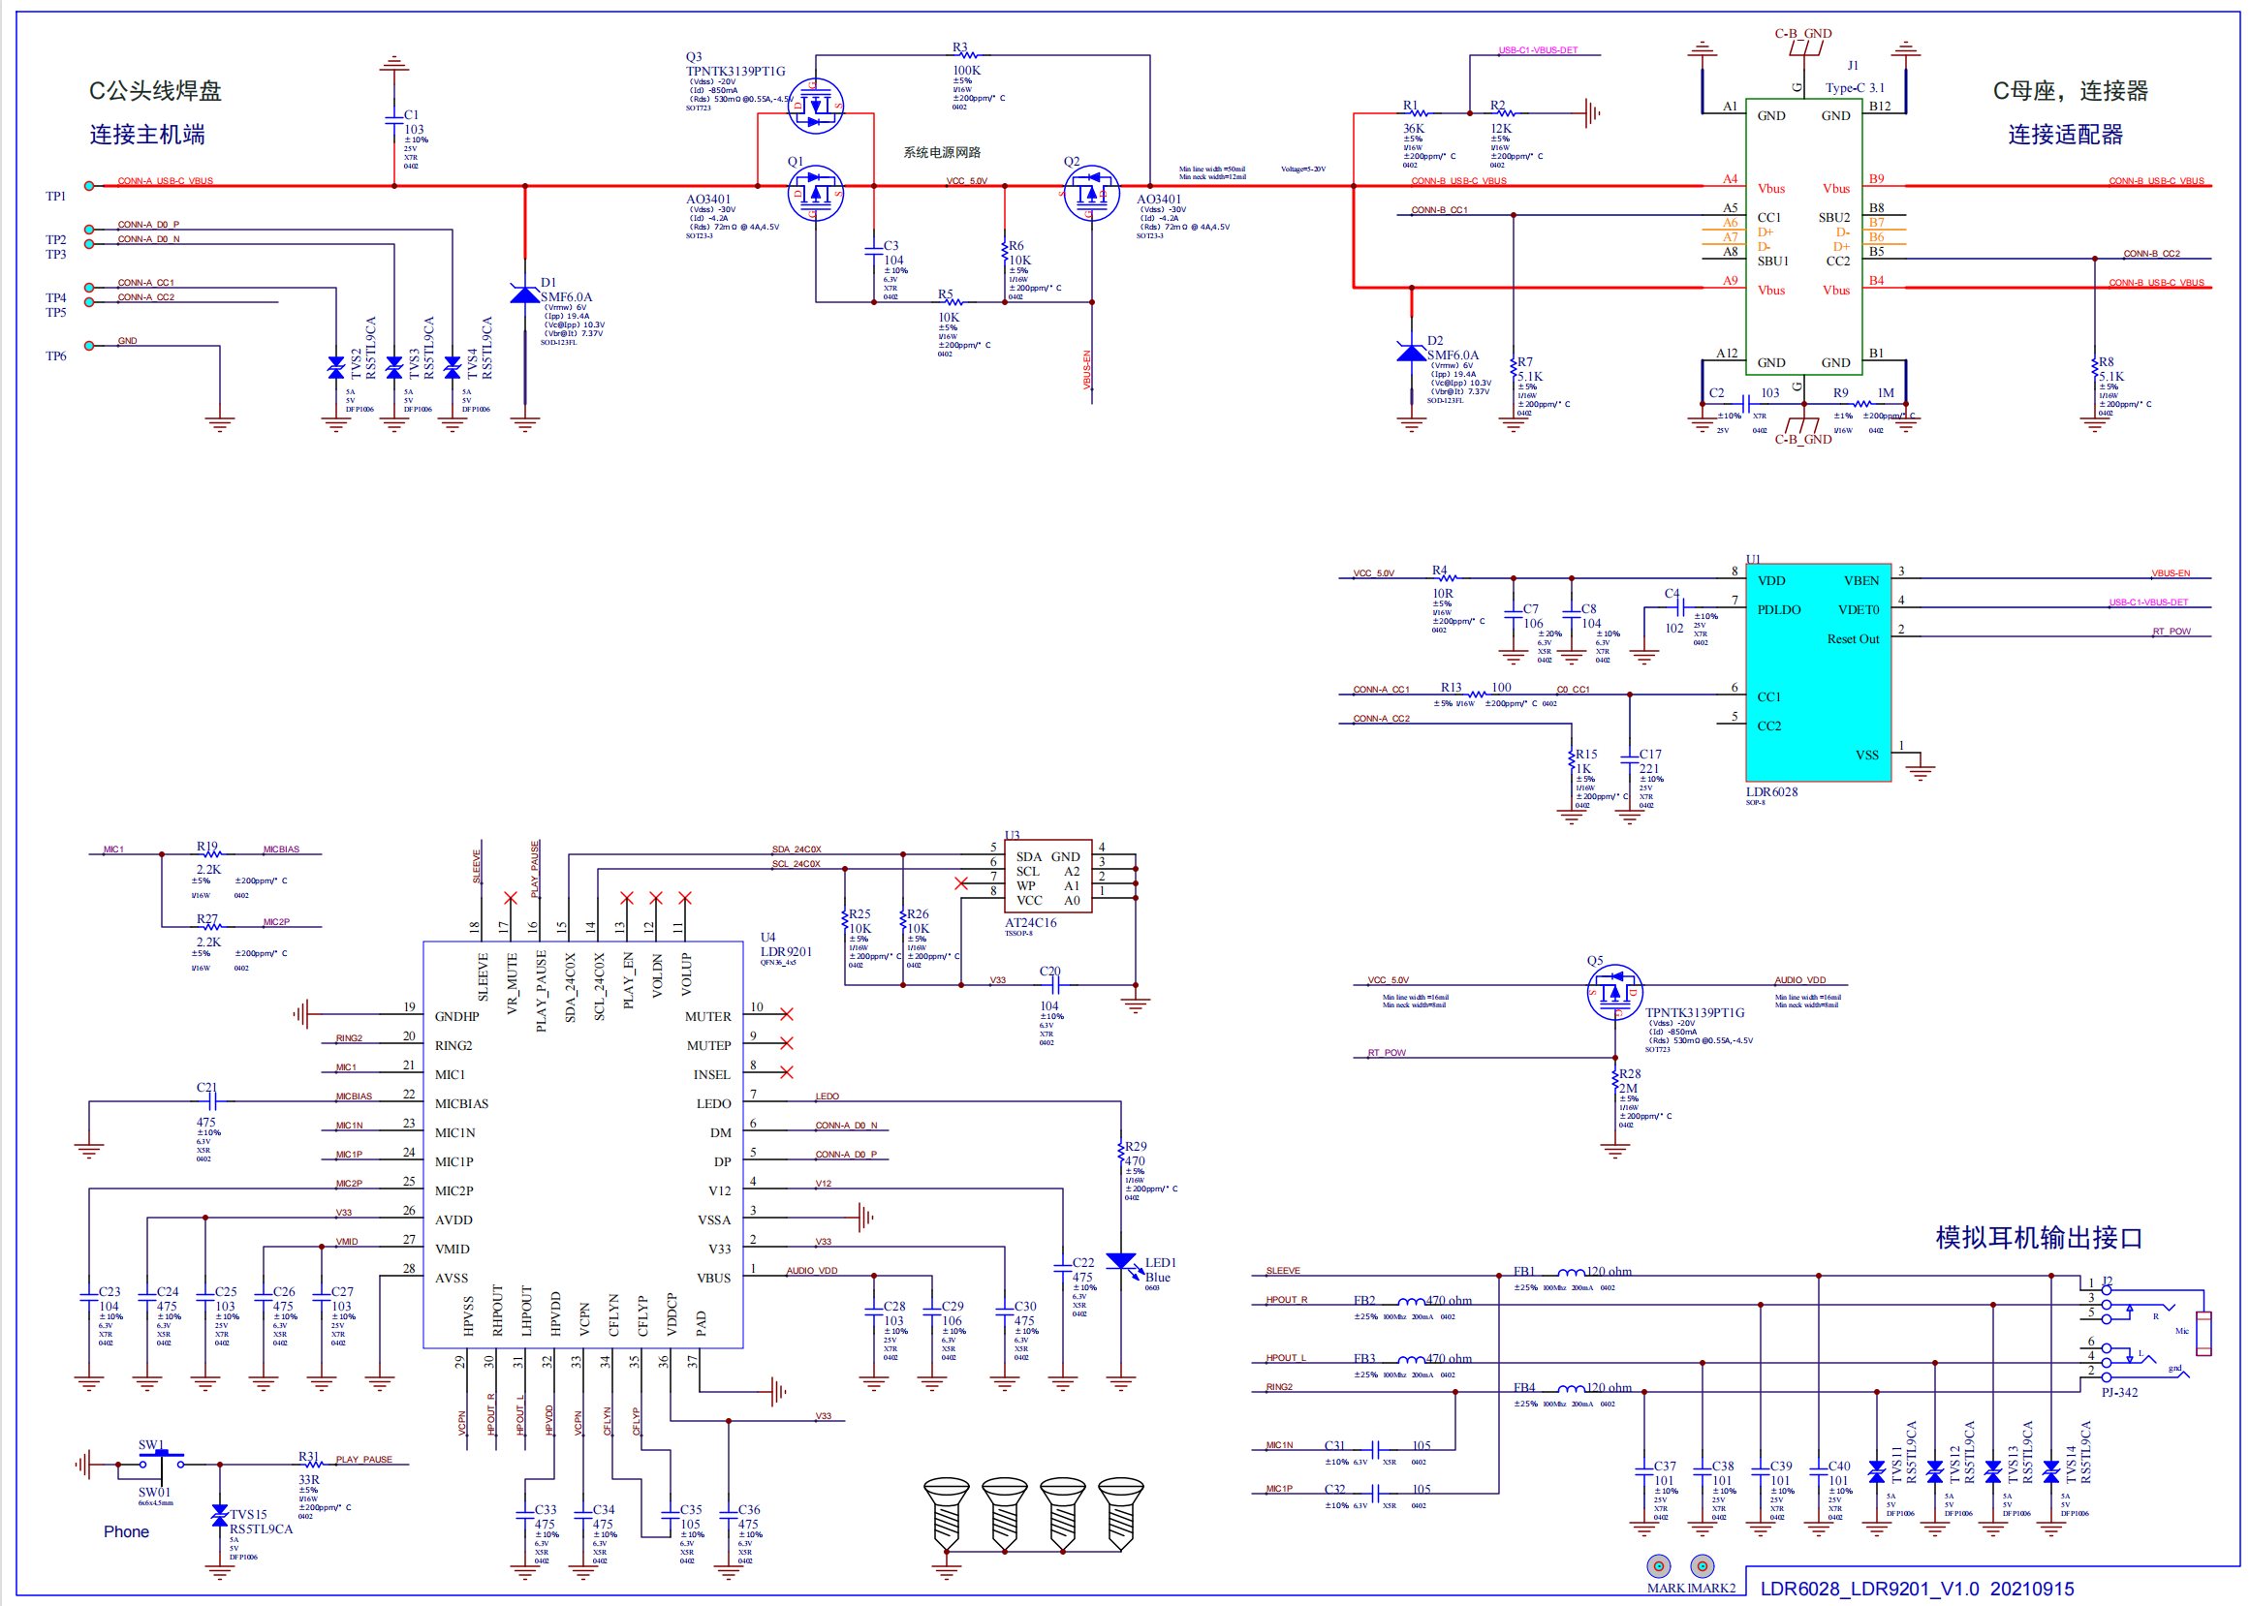Select the title 'LDR6028_LDR9201_V1.0 20210915'

[1917, 1590]
